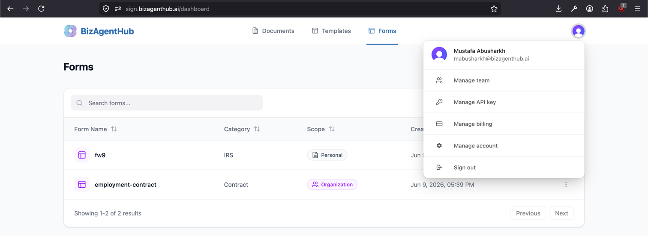Select the Forms tab
648x236 pixels.
(x=382, y=31)
